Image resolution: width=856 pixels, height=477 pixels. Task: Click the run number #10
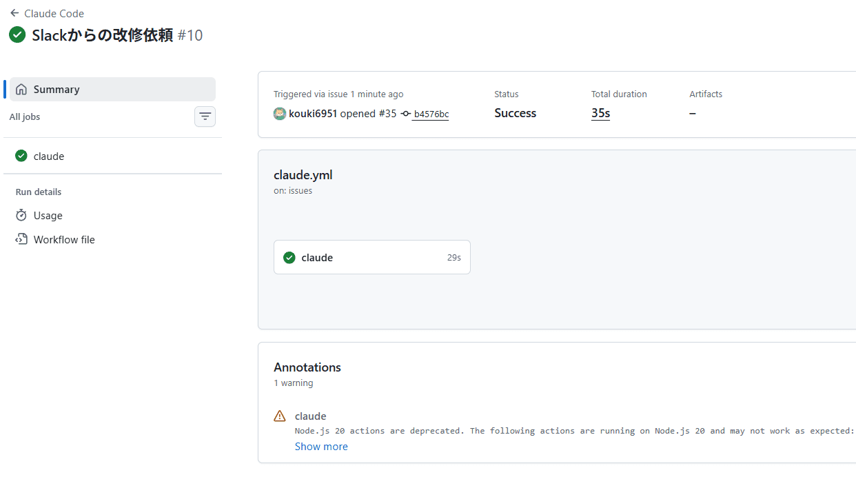[x=190, y=35]
